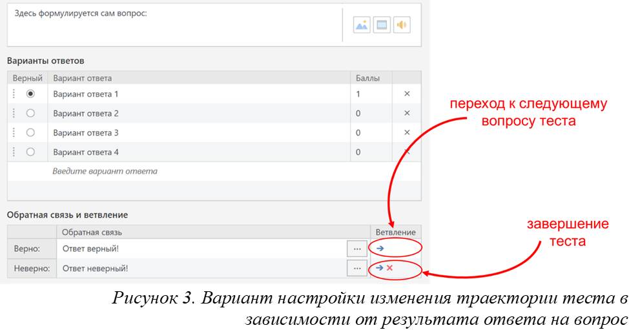Delete answer option 1 with X
Screen dimensions: 629x330
(x=407, y=94)
